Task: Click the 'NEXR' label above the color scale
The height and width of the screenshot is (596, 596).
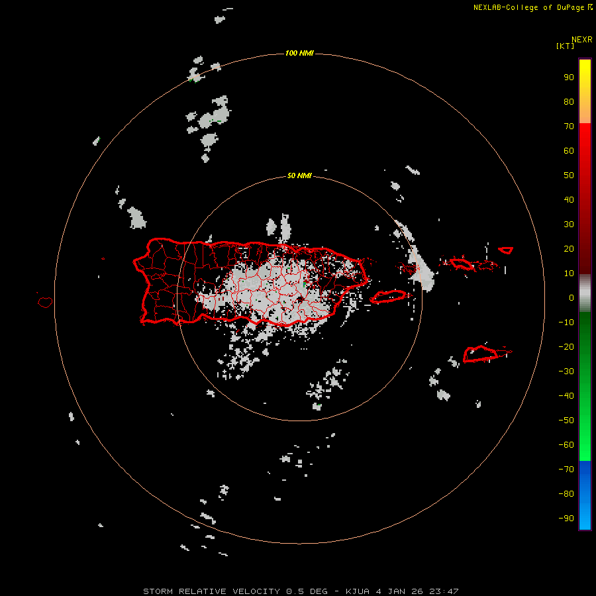Action: [581, 40]
